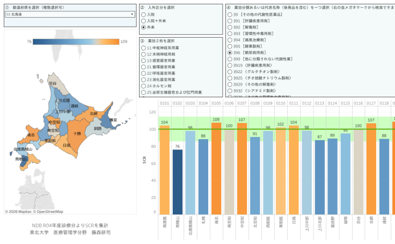Click the 十勝 region on the map

(76, 133)
